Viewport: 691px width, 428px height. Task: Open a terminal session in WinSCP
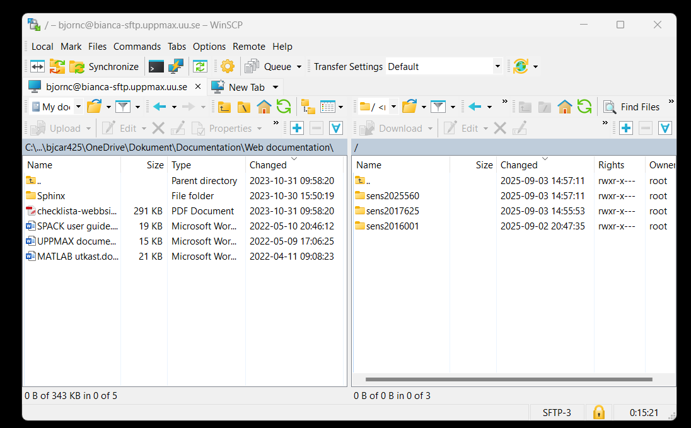coord(155,66)
